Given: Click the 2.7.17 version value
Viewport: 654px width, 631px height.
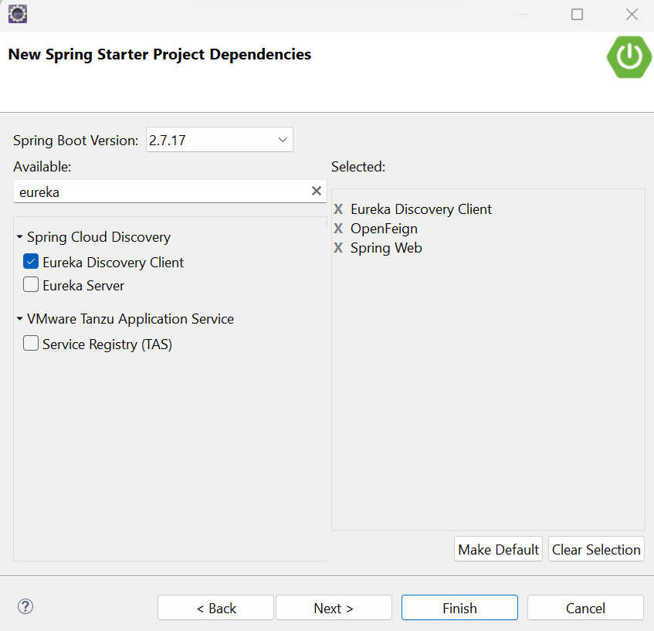Looking at the screenshot, I should click(x=168, y=141).
